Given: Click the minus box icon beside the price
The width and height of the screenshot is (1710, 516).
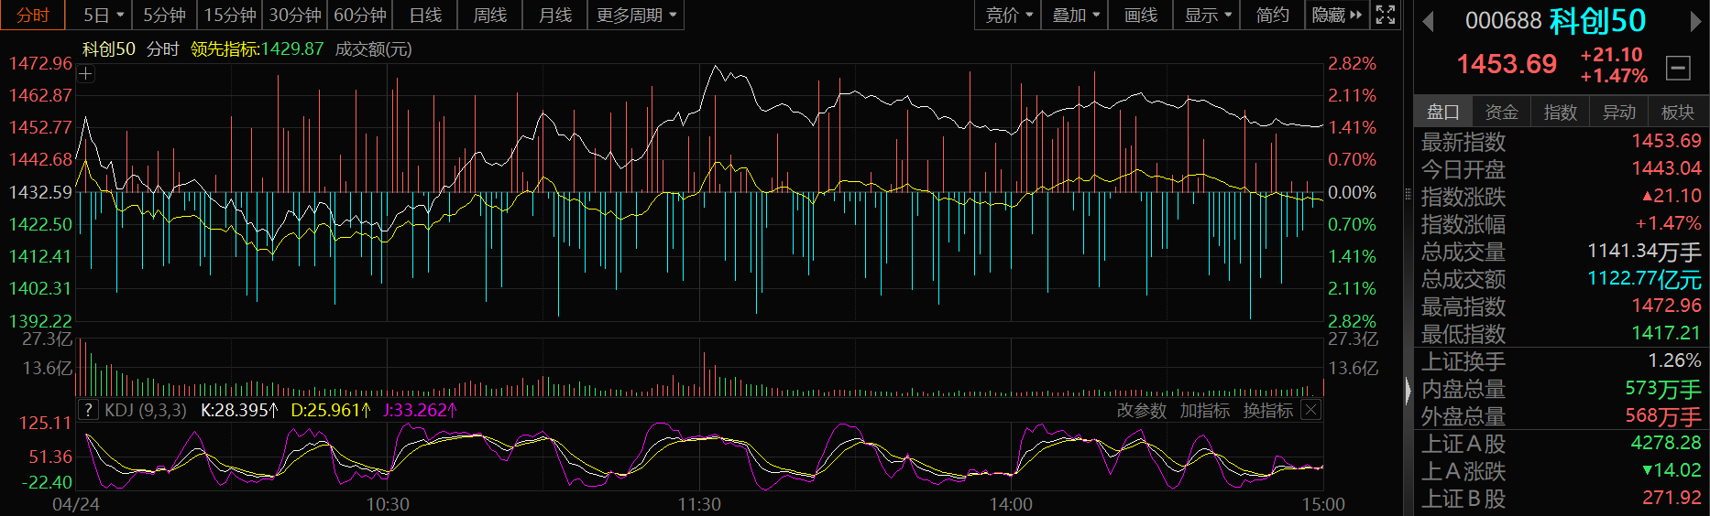Looking at the screenshot, I should click(x=1678, y=67).
